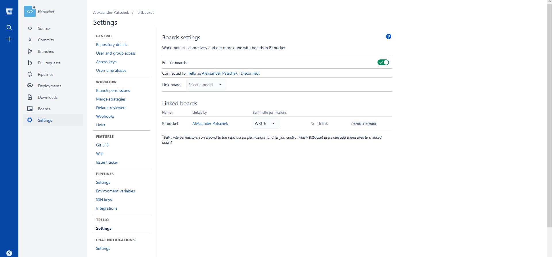The image size is (552, 257).
Task: Open Merge strategies settings
Action: pyautogui.click(x=111, y=99)
